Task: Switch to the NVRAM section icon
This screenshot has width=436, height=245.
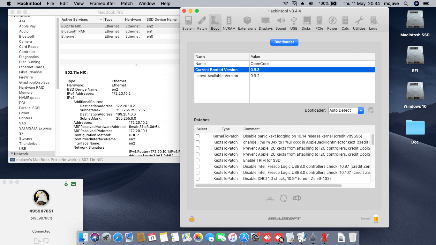Action: [229, 23]
